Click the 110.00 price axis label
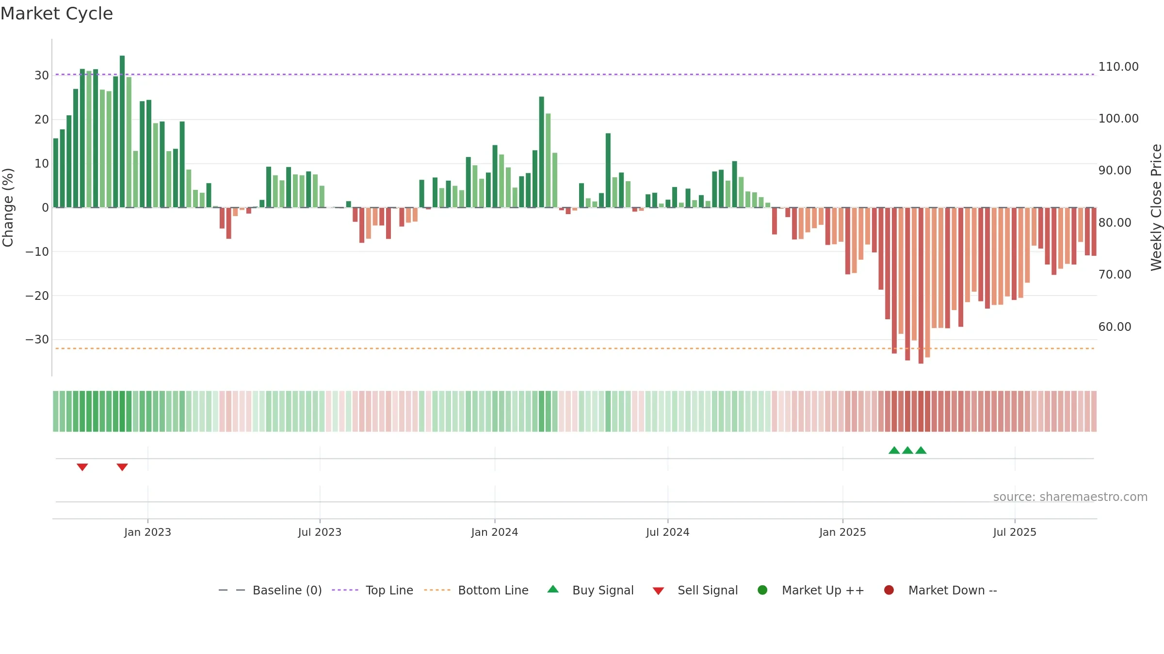Screen dimensions: 1164x654 point(1118,66)
